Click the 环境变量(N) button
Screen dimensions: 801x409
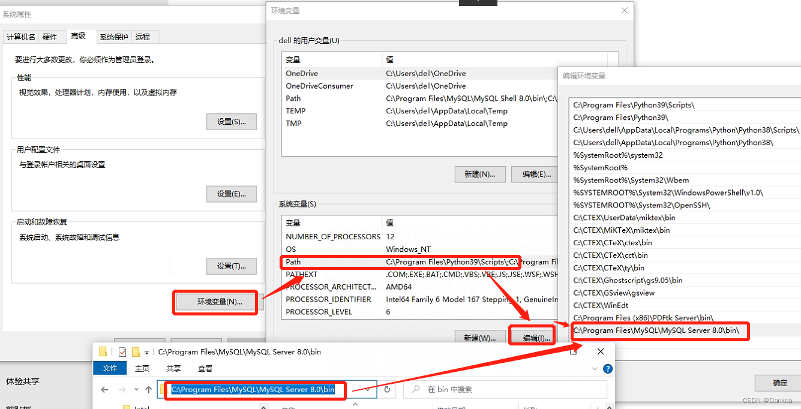click(x=215, y=302)
